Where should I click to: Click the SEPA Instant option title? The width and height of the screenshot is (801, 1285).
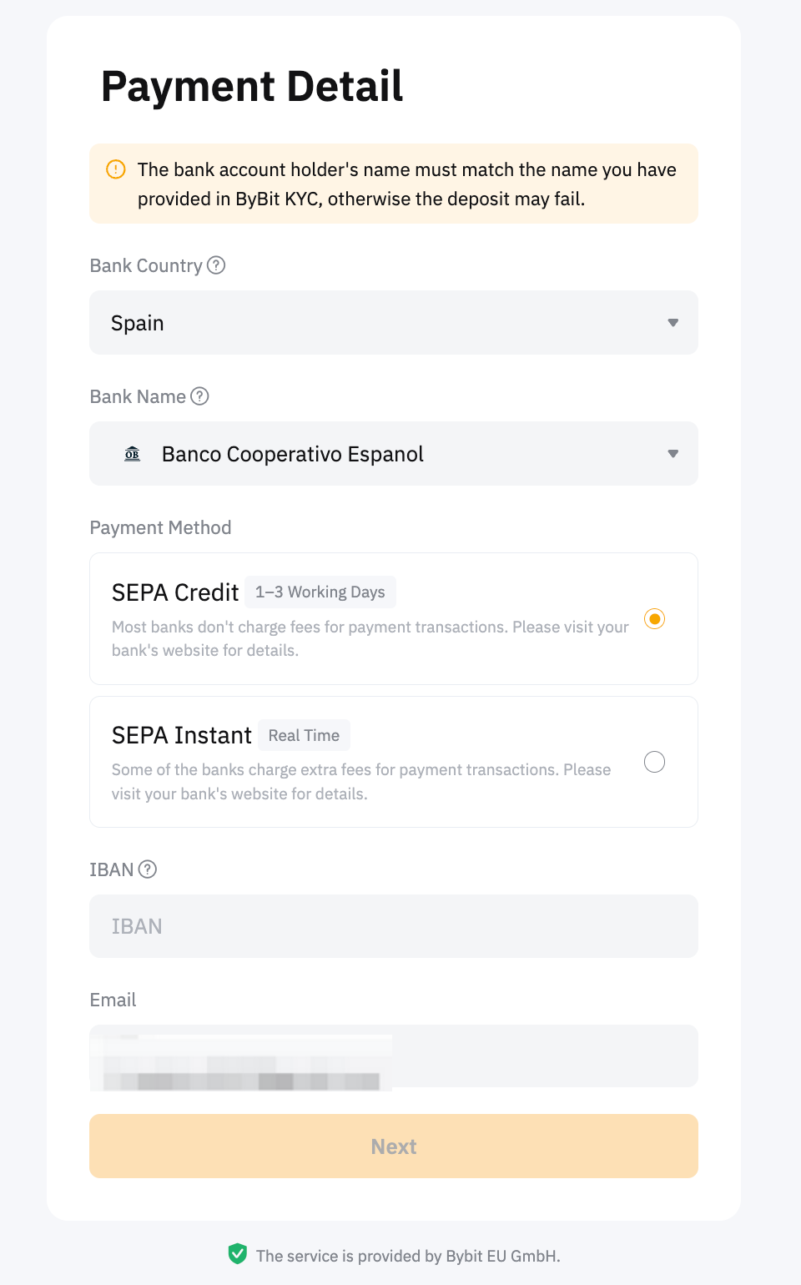(182, 736)
